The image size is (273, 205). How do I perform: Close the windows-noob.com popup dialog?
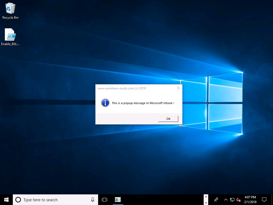[178, 88]
